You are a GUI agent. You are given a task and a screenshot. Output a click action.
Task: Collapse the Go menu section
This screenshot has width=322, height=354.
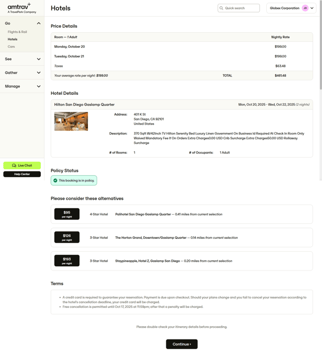(x=39, y=24)
